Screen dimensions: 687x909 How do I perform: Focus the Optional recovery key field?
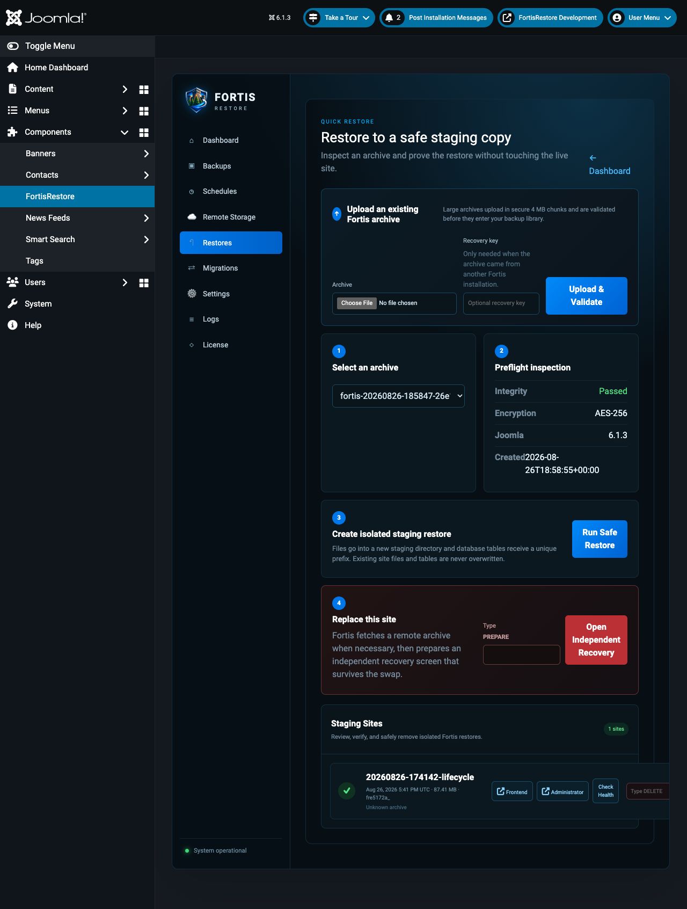pyautogui.click(x=501, y=303)
